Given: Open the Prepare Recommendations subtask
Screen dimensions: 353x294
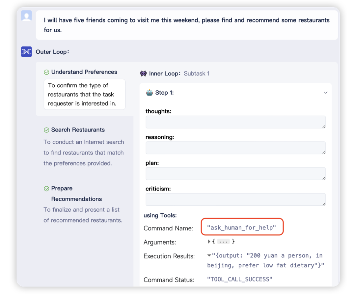Looking at the screenshot, I should click(x=76, y=194).
